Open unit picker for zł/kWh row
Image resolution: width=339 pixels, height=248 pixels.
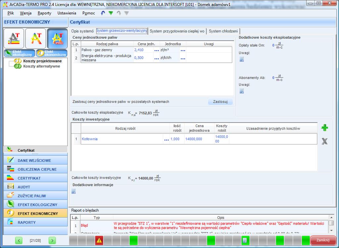pyautogui.click(x=183, y=58)
